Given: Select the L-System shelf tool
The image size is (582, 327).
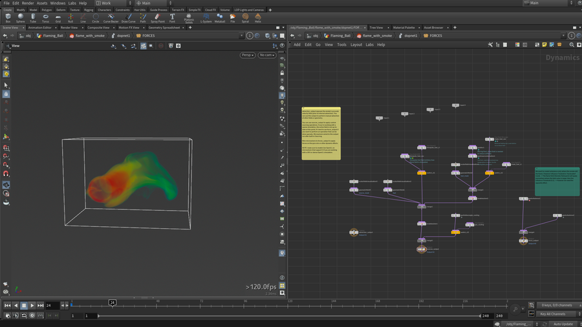Looking at the screenshot, I should [206, 18].
